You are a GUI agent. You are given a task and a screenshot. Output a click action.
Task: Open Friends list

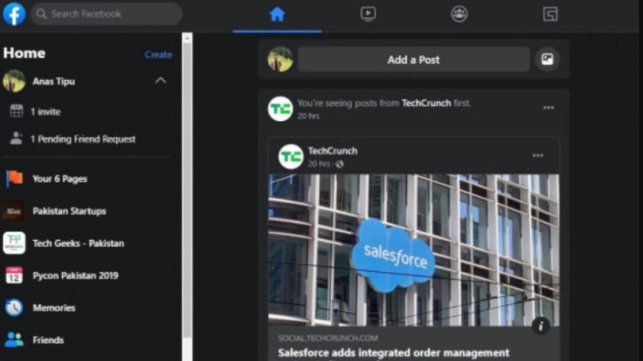[48, 340]
